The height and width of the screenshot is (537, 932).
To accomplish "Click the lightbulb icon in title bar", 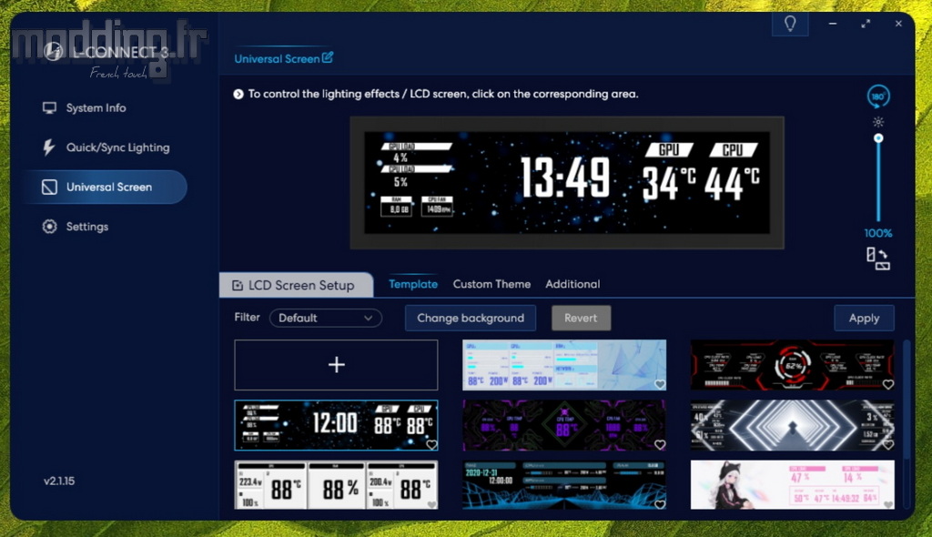I will coord(790,24).
